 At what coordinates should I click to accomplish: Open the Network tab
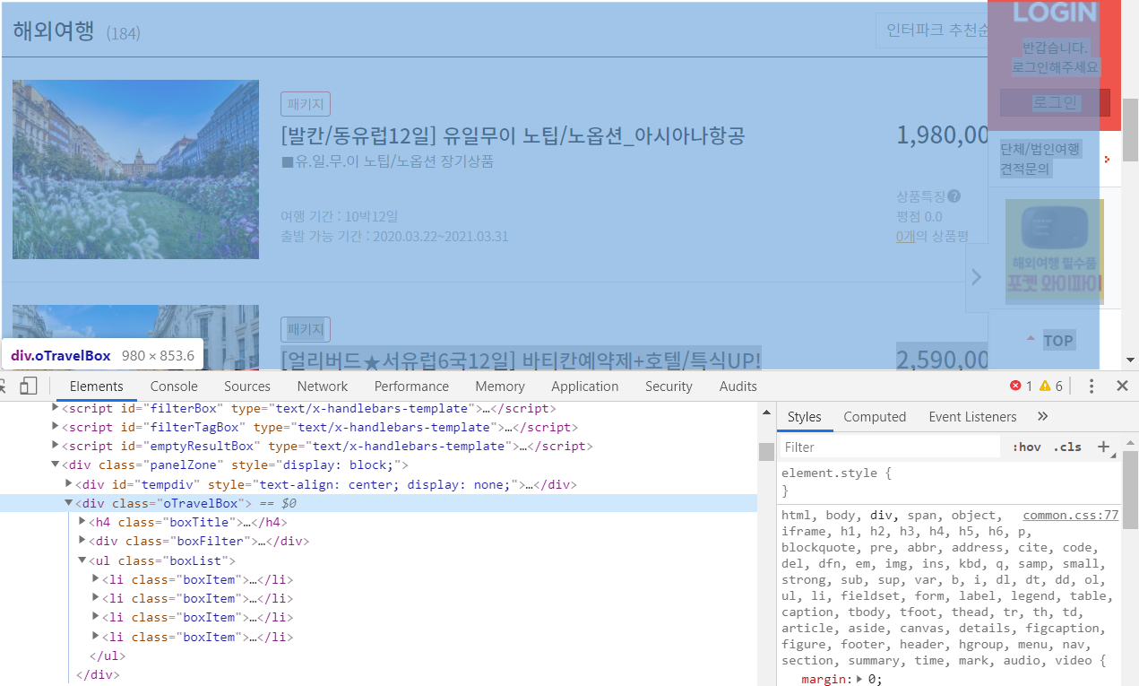point(323,386)
